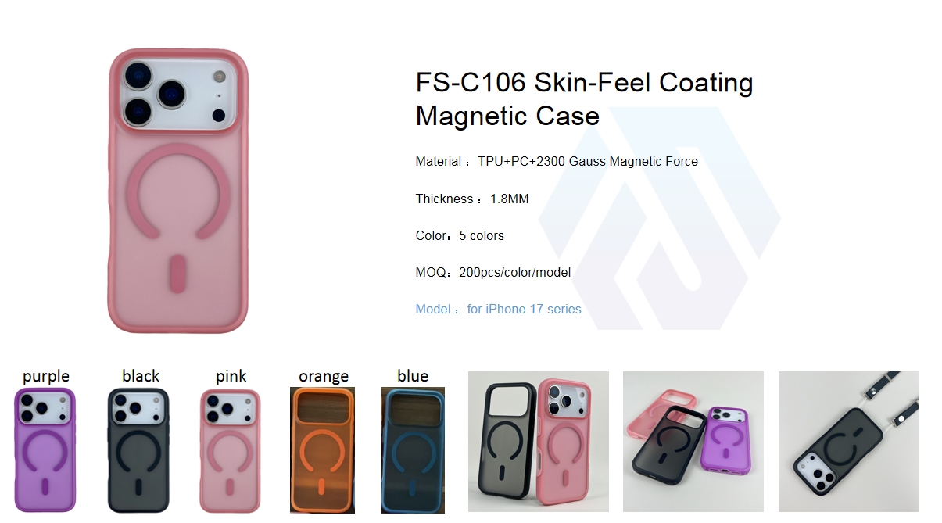Click the 'for iPhone 17 series' link
Viewport: 942px width, 523px height.
tap(524, 310)
